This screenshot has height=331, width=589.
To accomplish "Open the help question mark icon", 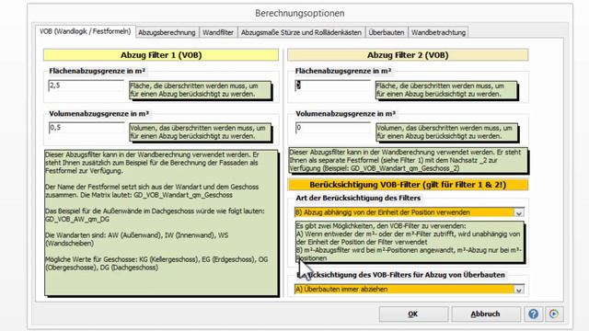I will click(x=534, y=314).
